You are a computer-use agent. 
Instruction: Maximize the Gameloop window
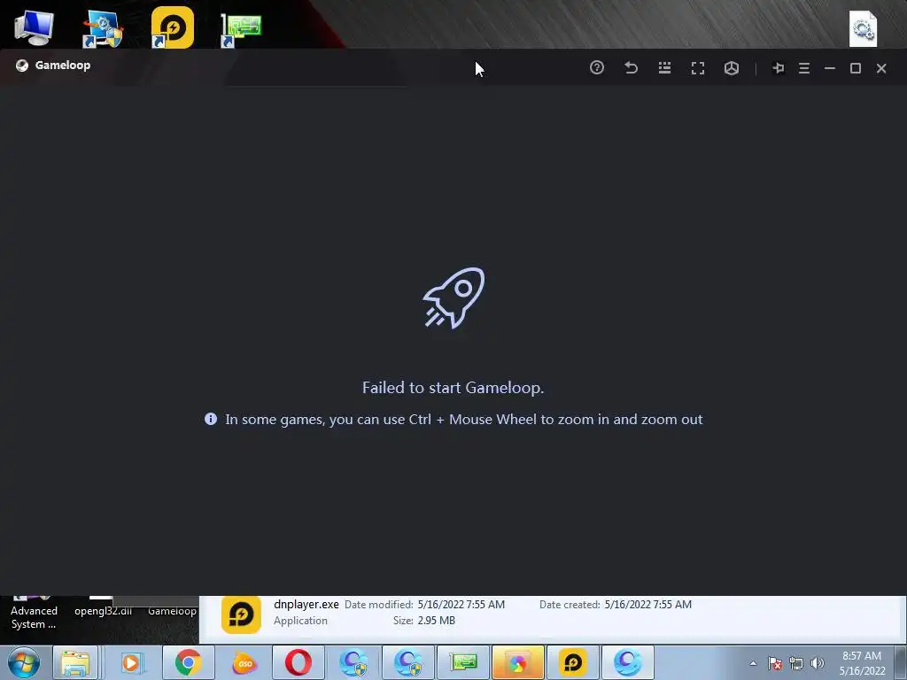(x=856, y=68)
